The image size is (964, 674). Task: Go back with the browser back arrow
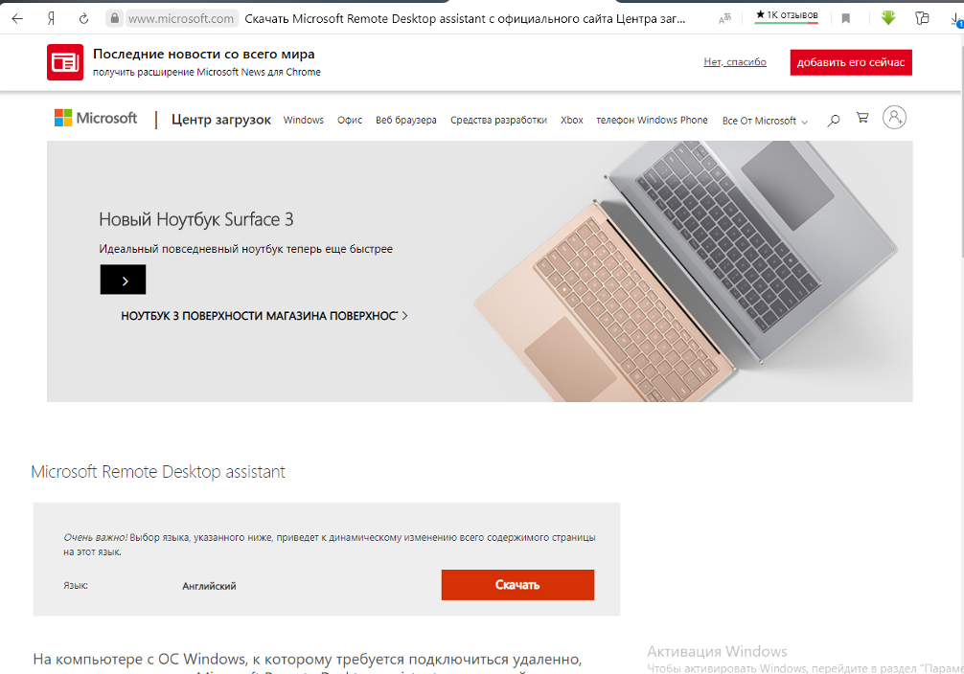pyautogui.click(x=17, y=18)
